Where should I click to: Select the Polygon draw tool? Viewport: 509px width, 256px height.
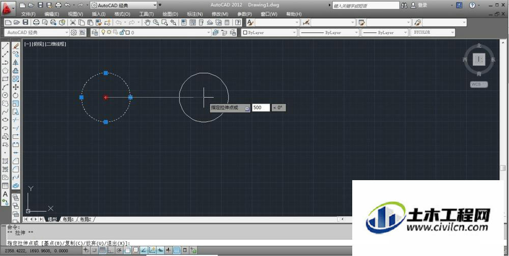pyautogui.click(x=5, y=70)
